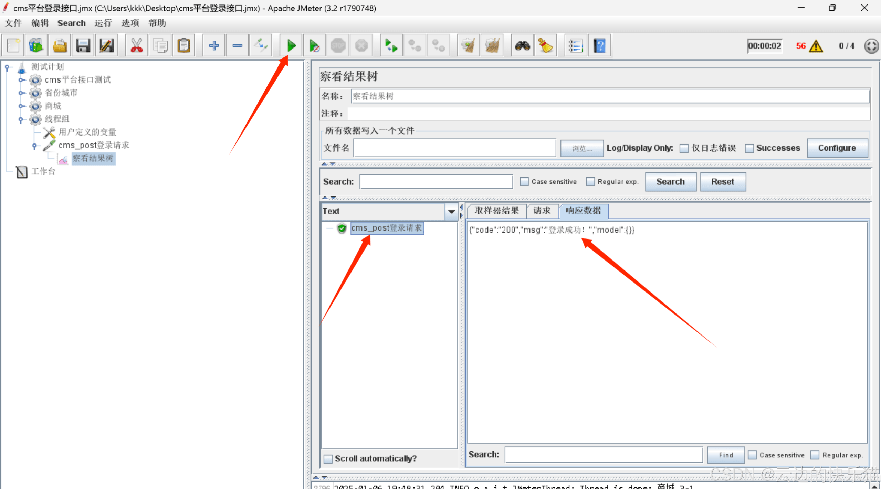Click the Cut scissors icon
The height and width of the screenshot is (489, 881).
pos(136,45)
